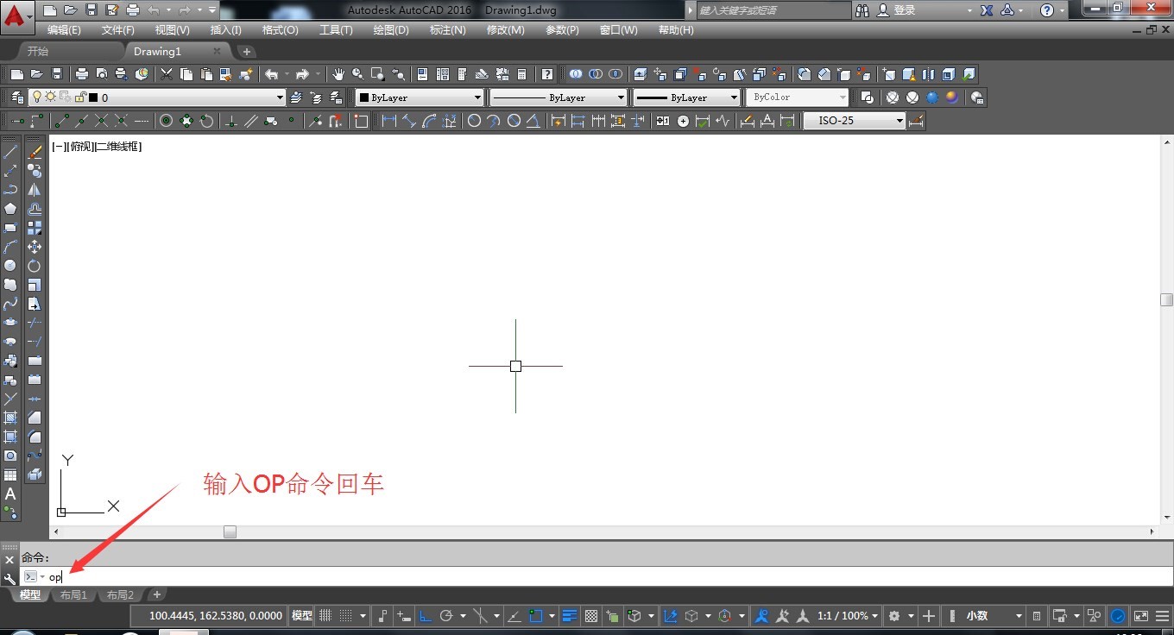
Task: Click the command line input field
Action: 596,577
